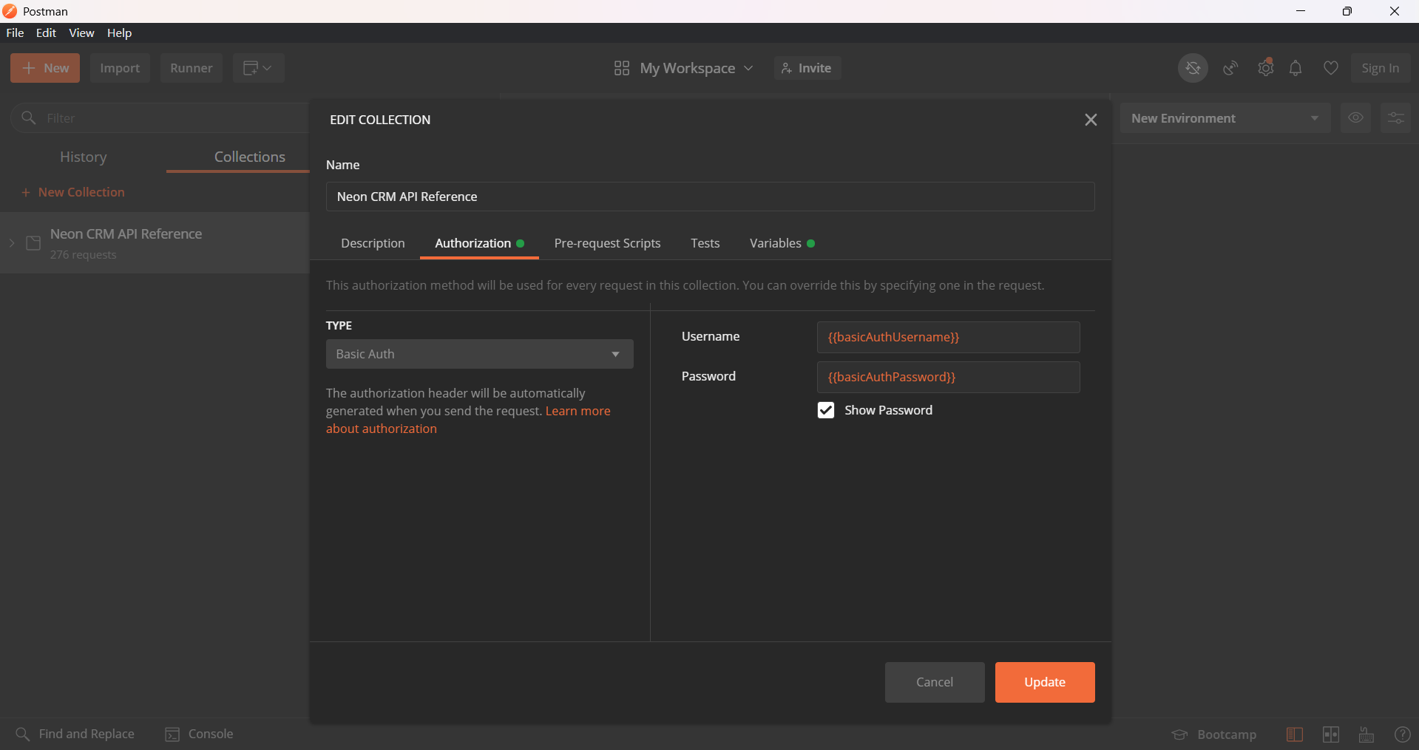
Task: Switch to the Pre-request Scripts tab
Action: (607, 243)
